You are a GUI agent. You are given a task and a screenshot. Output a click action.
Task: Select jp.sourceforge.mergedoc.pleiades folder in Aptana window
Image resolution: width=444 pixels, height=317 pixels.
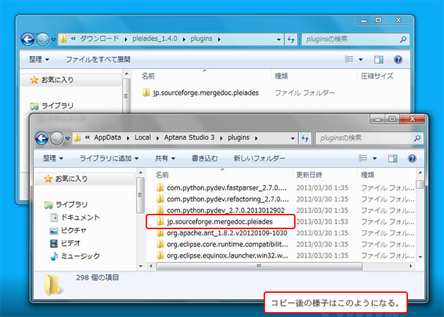(x=214, y=221)
